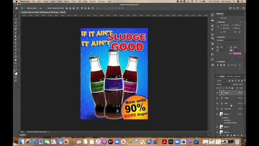Open the leading Auto dropdown
This screenshot has height=146, width=259.
tap(237, 47)
